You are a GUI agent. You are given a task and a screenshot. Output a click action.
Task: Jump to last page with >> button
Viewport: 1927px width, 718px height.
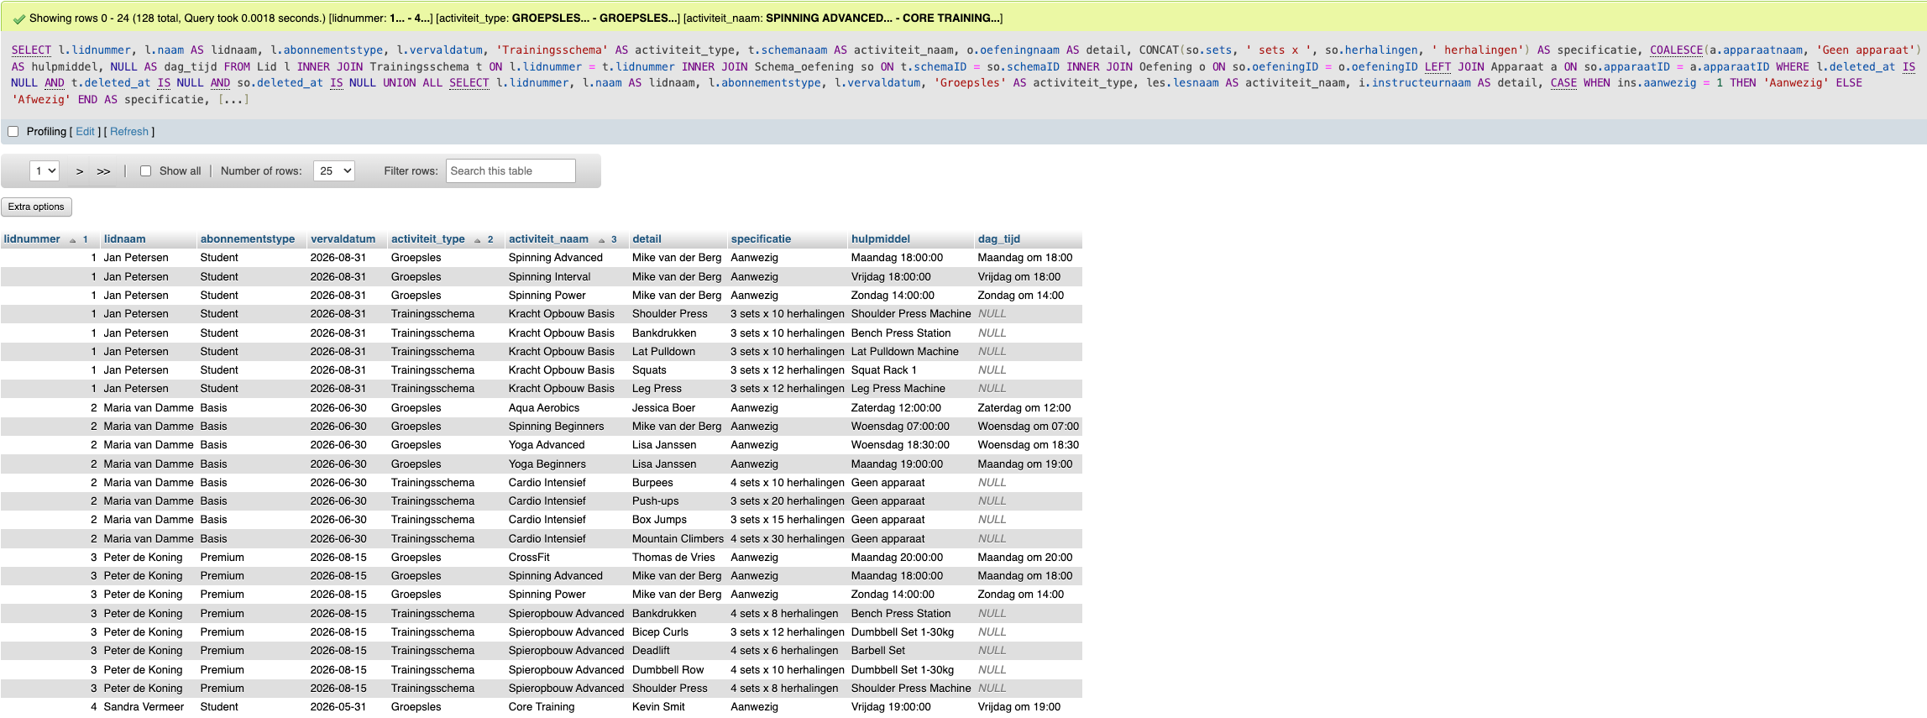coord(103,171)
